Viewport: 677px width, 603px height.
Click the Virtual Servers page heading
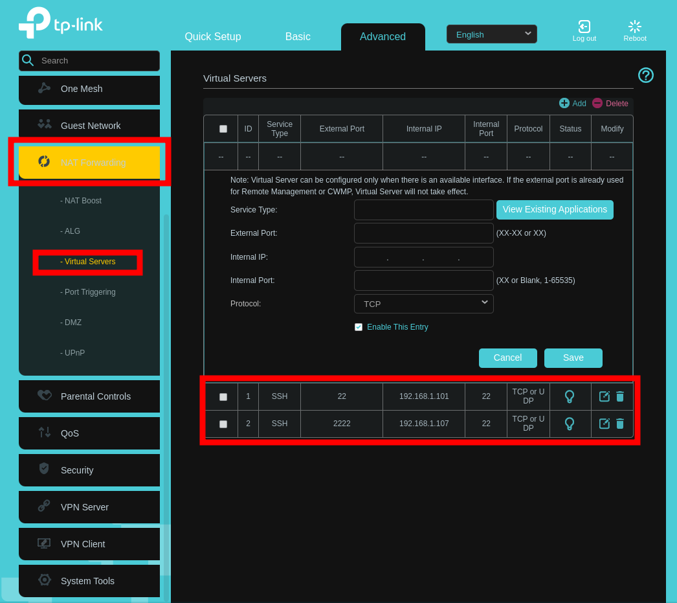point(235,78)
